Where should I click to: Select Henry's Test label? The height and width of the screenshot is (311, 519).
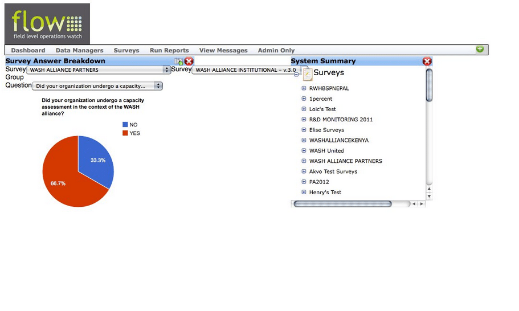point(325,192)
